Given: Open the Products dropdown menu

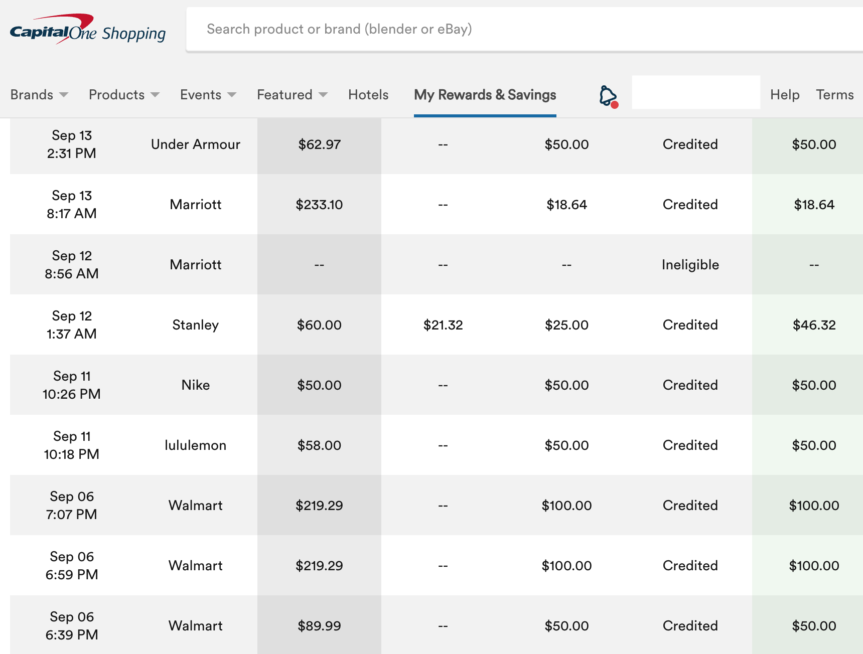Looking at the screenshot, I should click(124, 95).
